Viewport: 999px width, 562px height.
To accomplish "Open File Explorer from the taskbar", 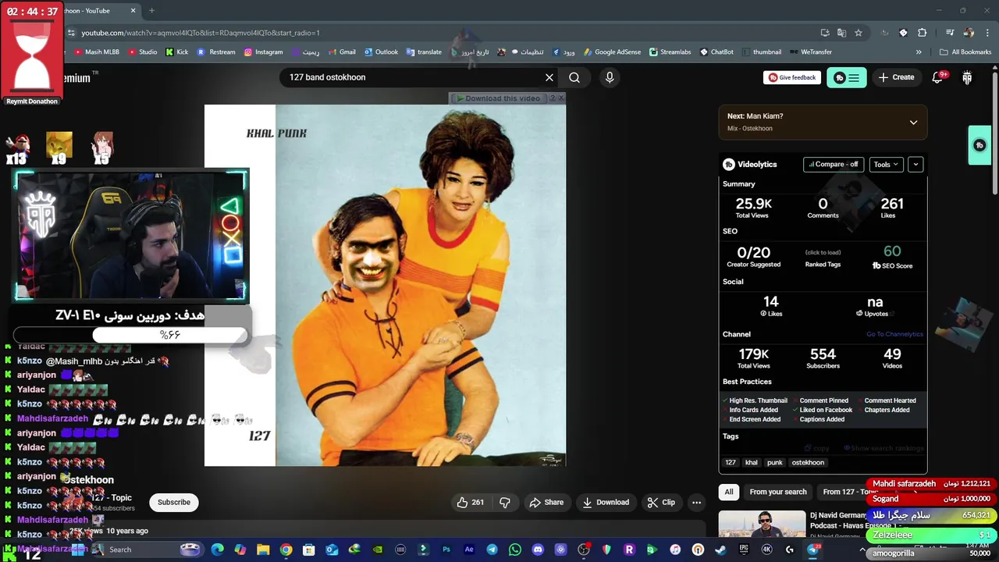I will pyautogui.click(x=263, y=550).
